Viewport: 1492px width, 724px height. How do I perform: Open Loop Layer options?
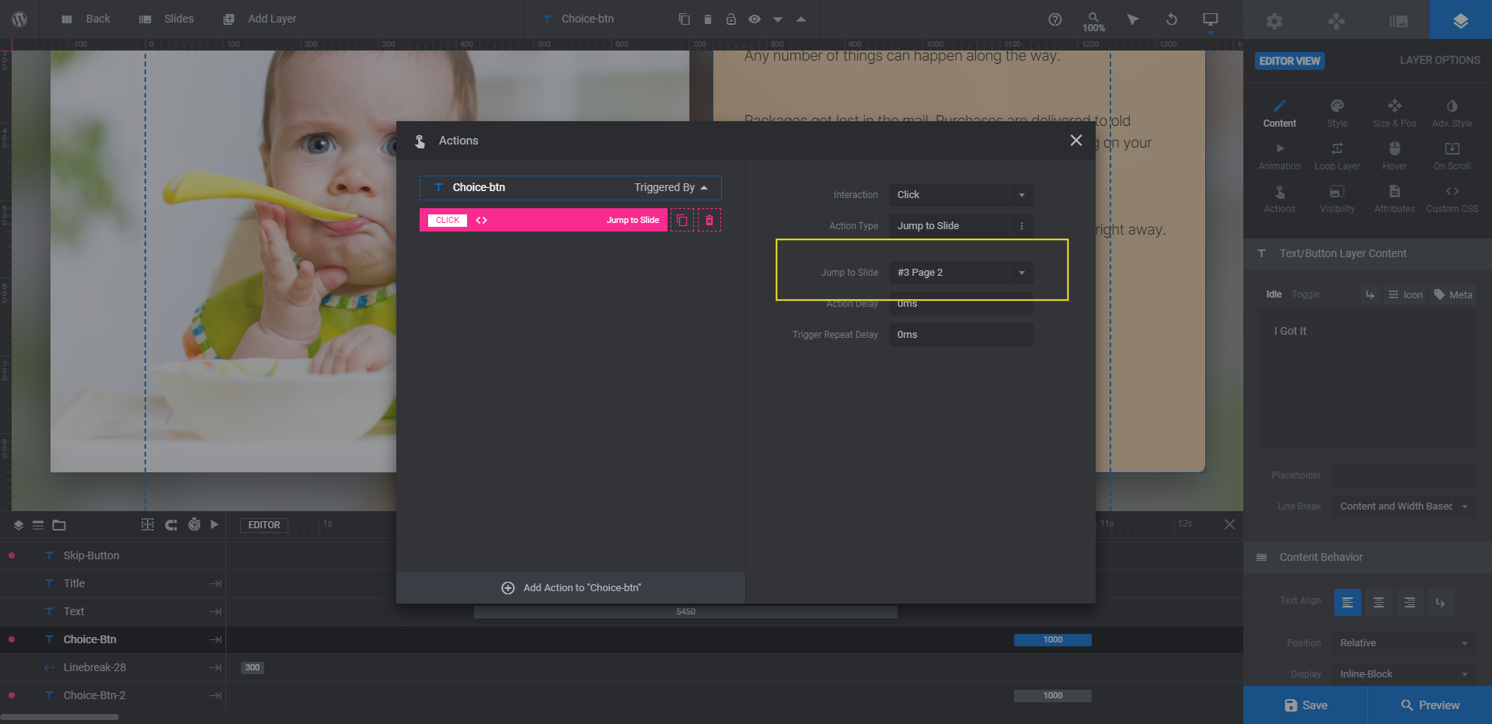click(1337, 156)
